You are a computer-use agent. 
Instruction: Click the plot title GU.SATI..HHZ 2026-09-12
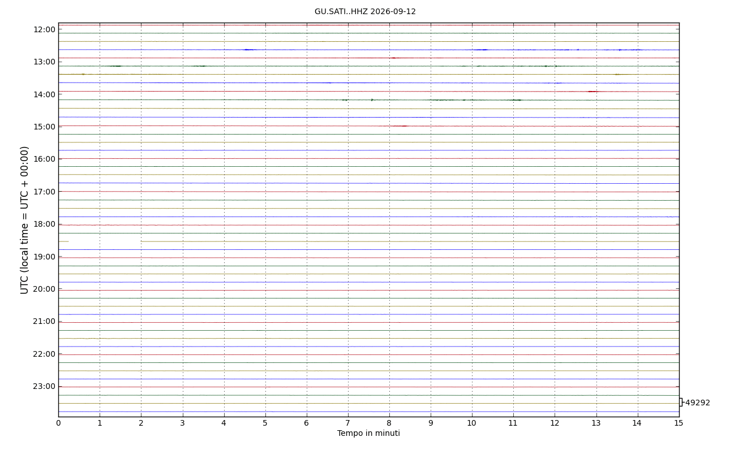click(365, 12)
